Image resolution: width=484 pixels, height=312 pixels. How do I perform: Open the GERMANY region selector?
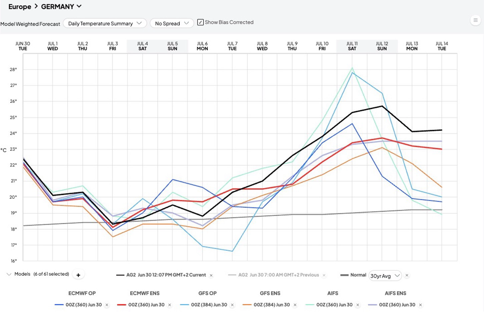pyautogui.click(x=61, y=7)
